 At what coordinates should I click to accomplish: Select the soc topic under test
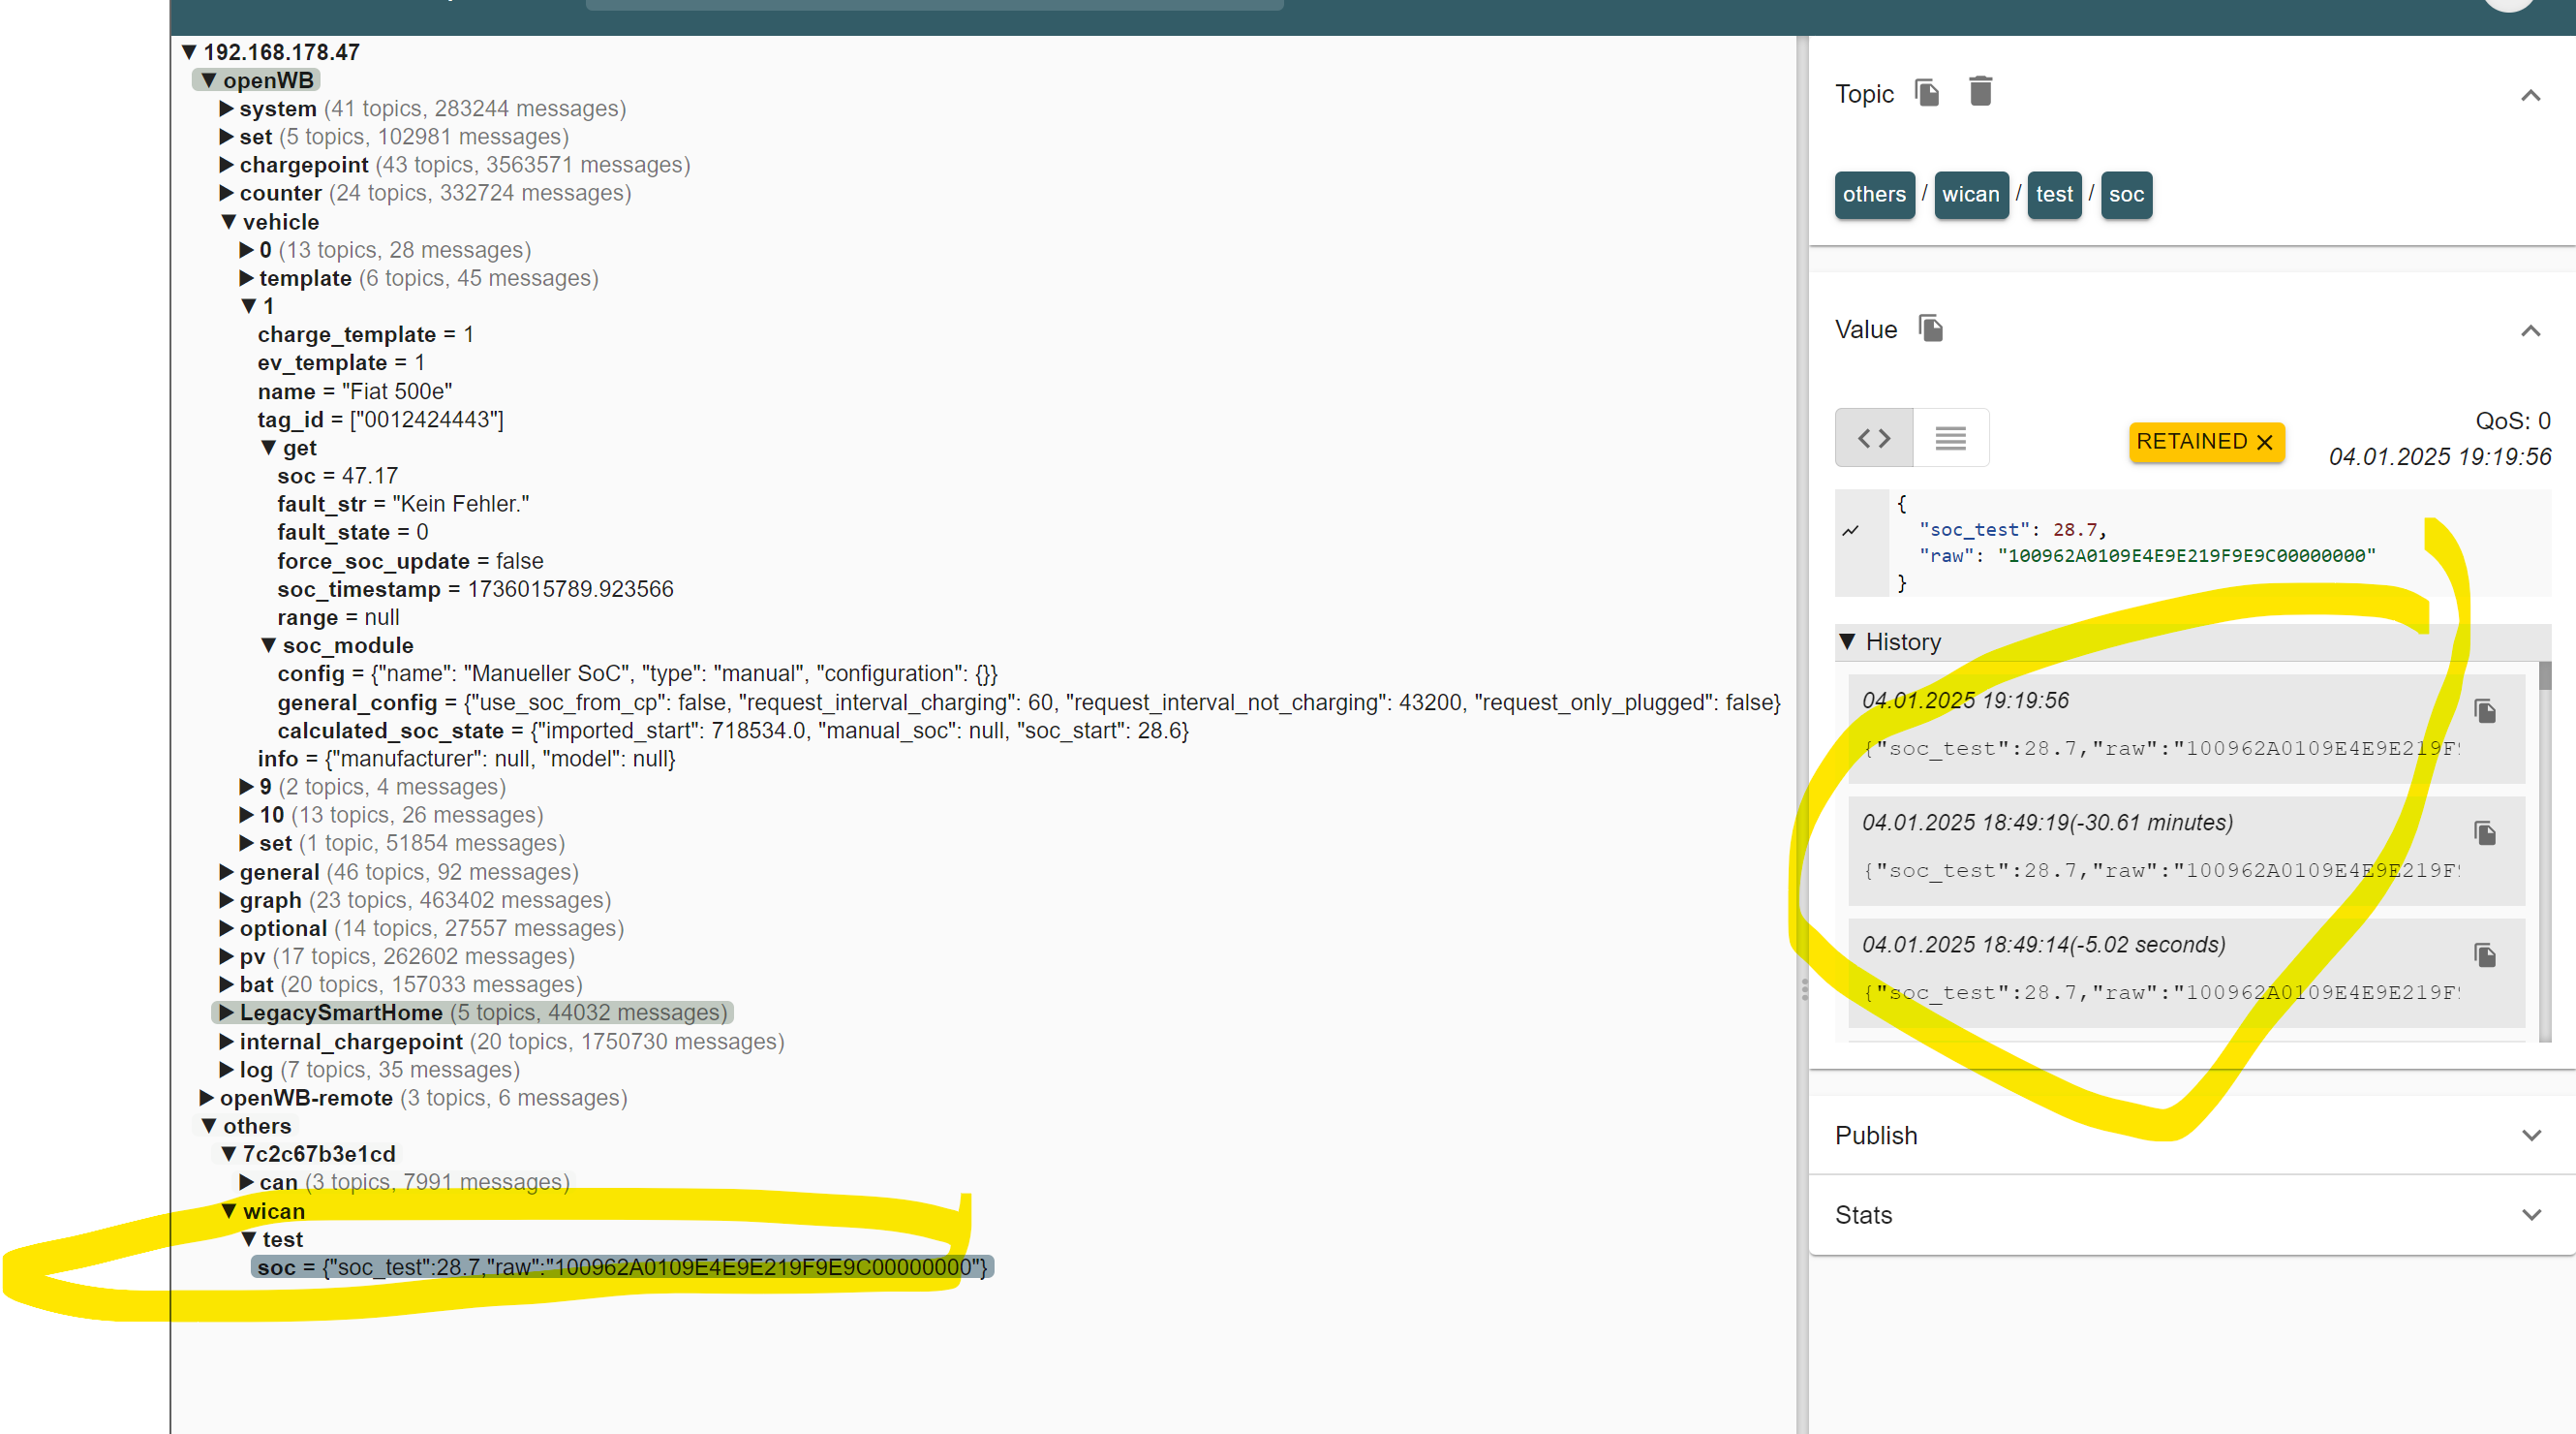coord(276,1267)
